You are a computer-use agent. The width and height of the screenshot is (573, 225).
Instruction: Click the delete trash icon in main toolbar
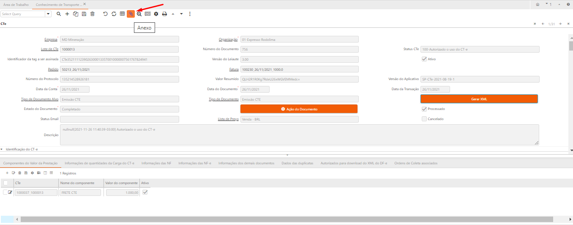click(x=93, y=14)
